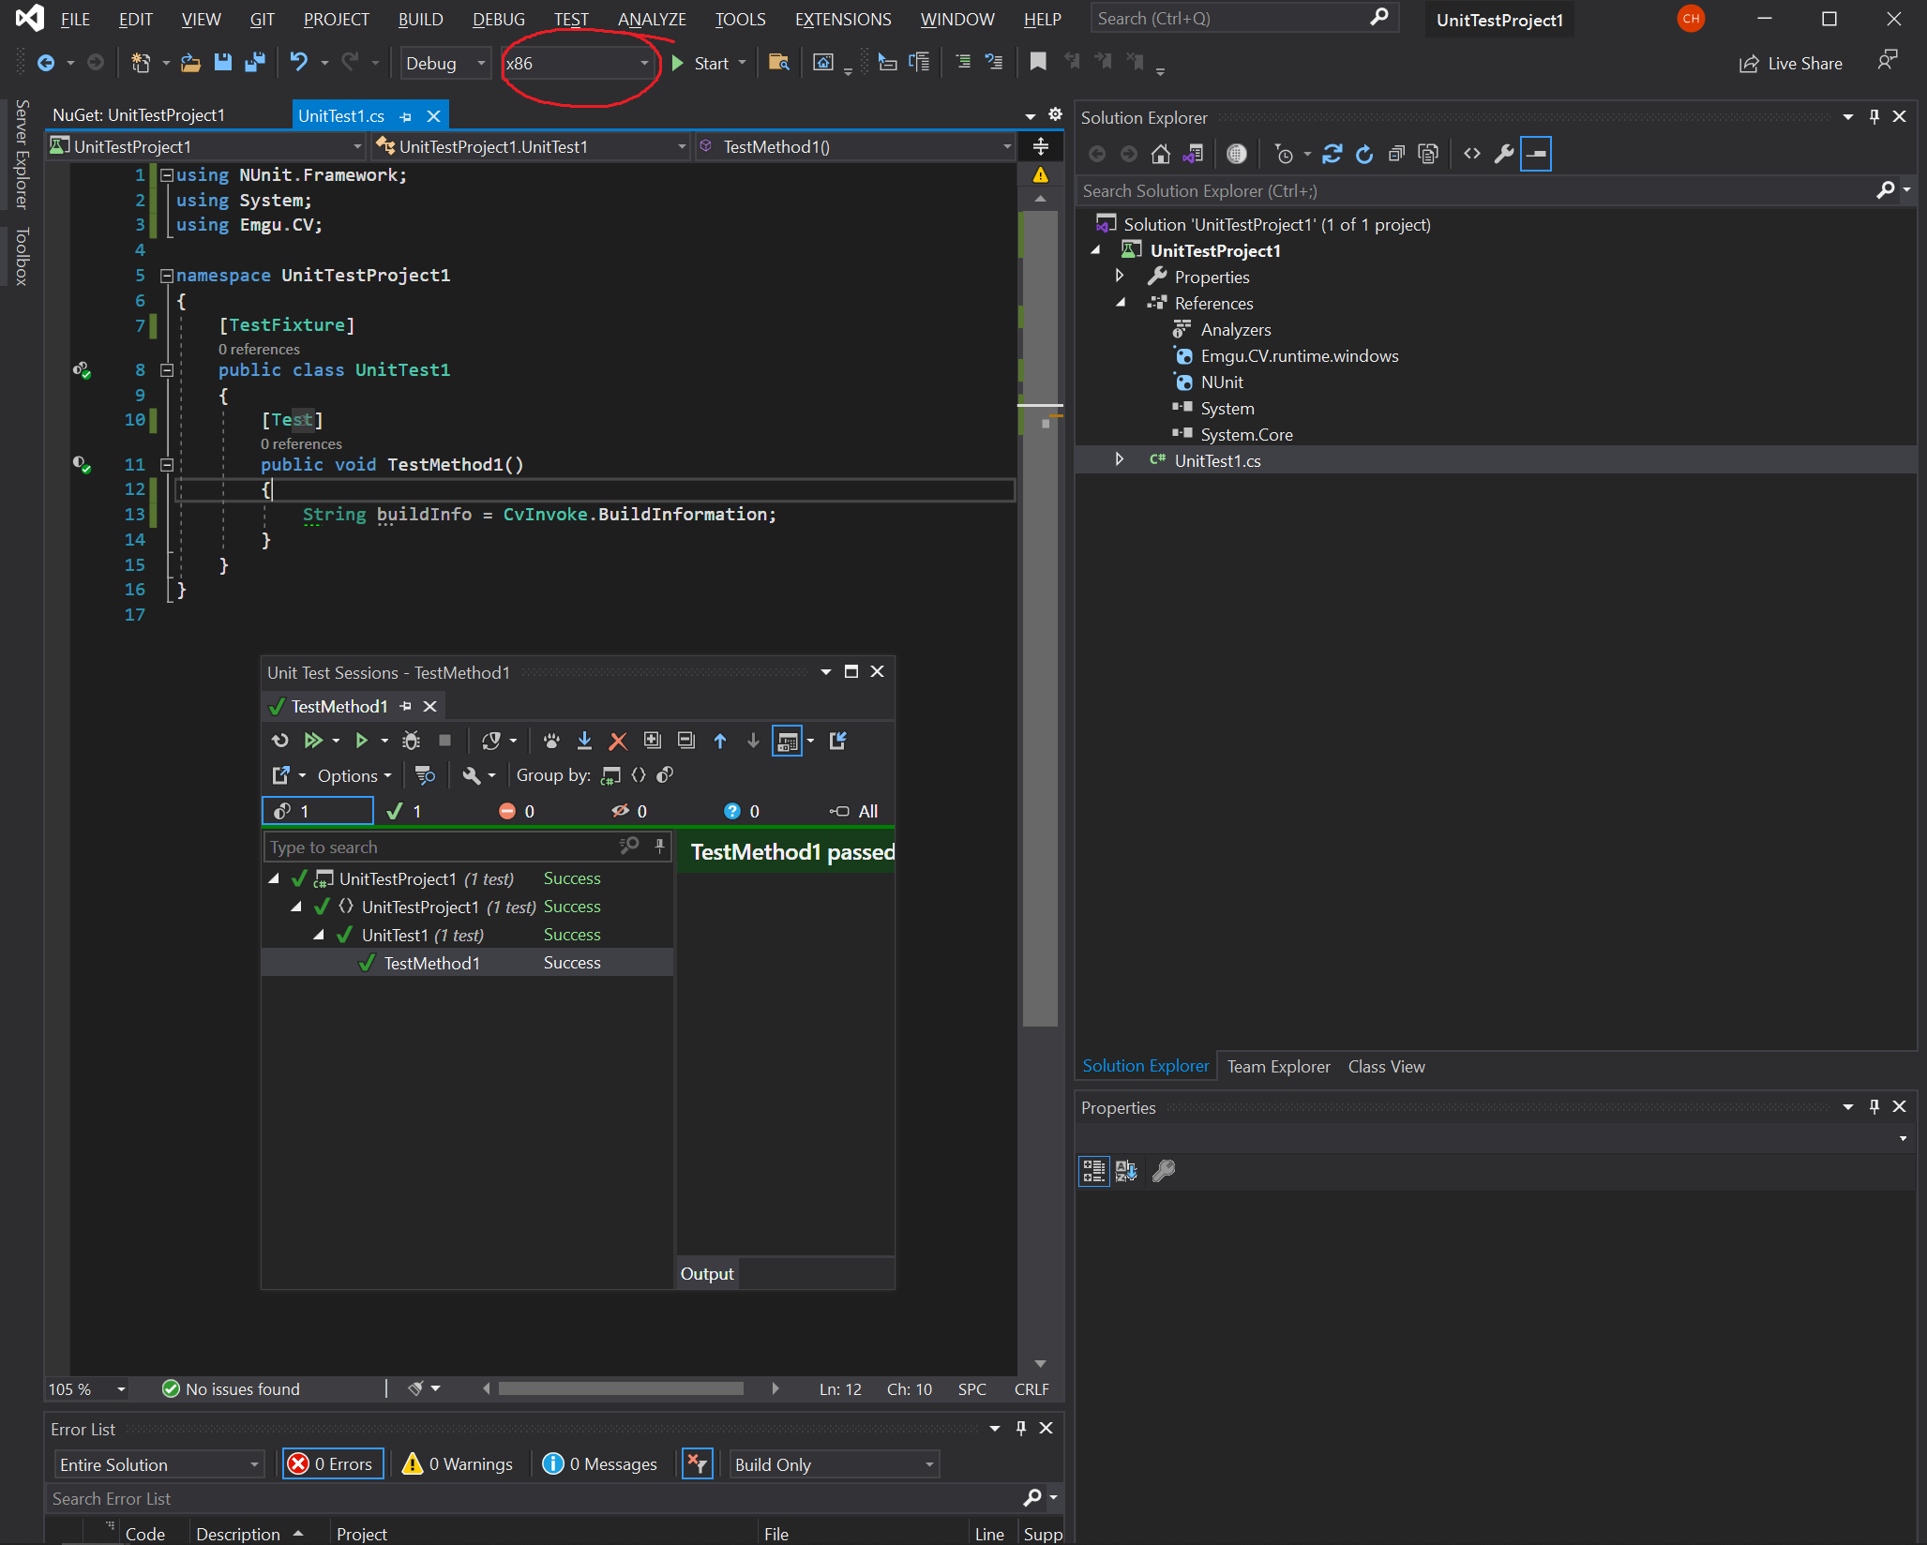
Task: Click debug unit tests bug icon
Action: (x=411, y=741)
